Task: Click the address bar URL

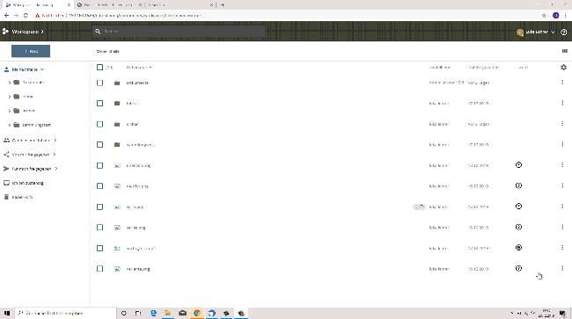Action: click(x=135, y=15)
